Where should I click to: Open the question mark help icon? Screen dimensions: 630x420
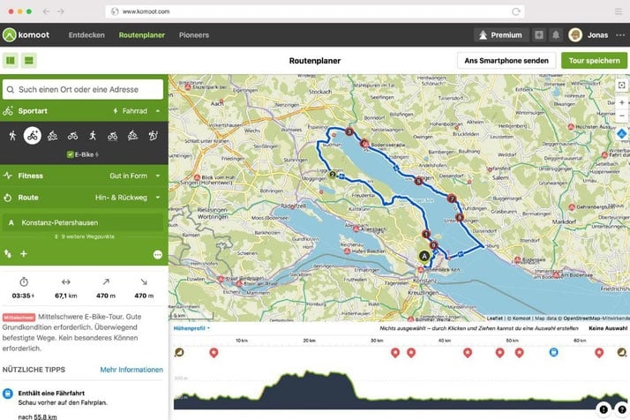[622, 409]
